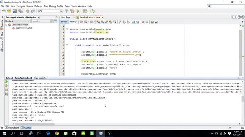Open the Window menu
This screenshot has width=245, height=137.
coord(82,6)
